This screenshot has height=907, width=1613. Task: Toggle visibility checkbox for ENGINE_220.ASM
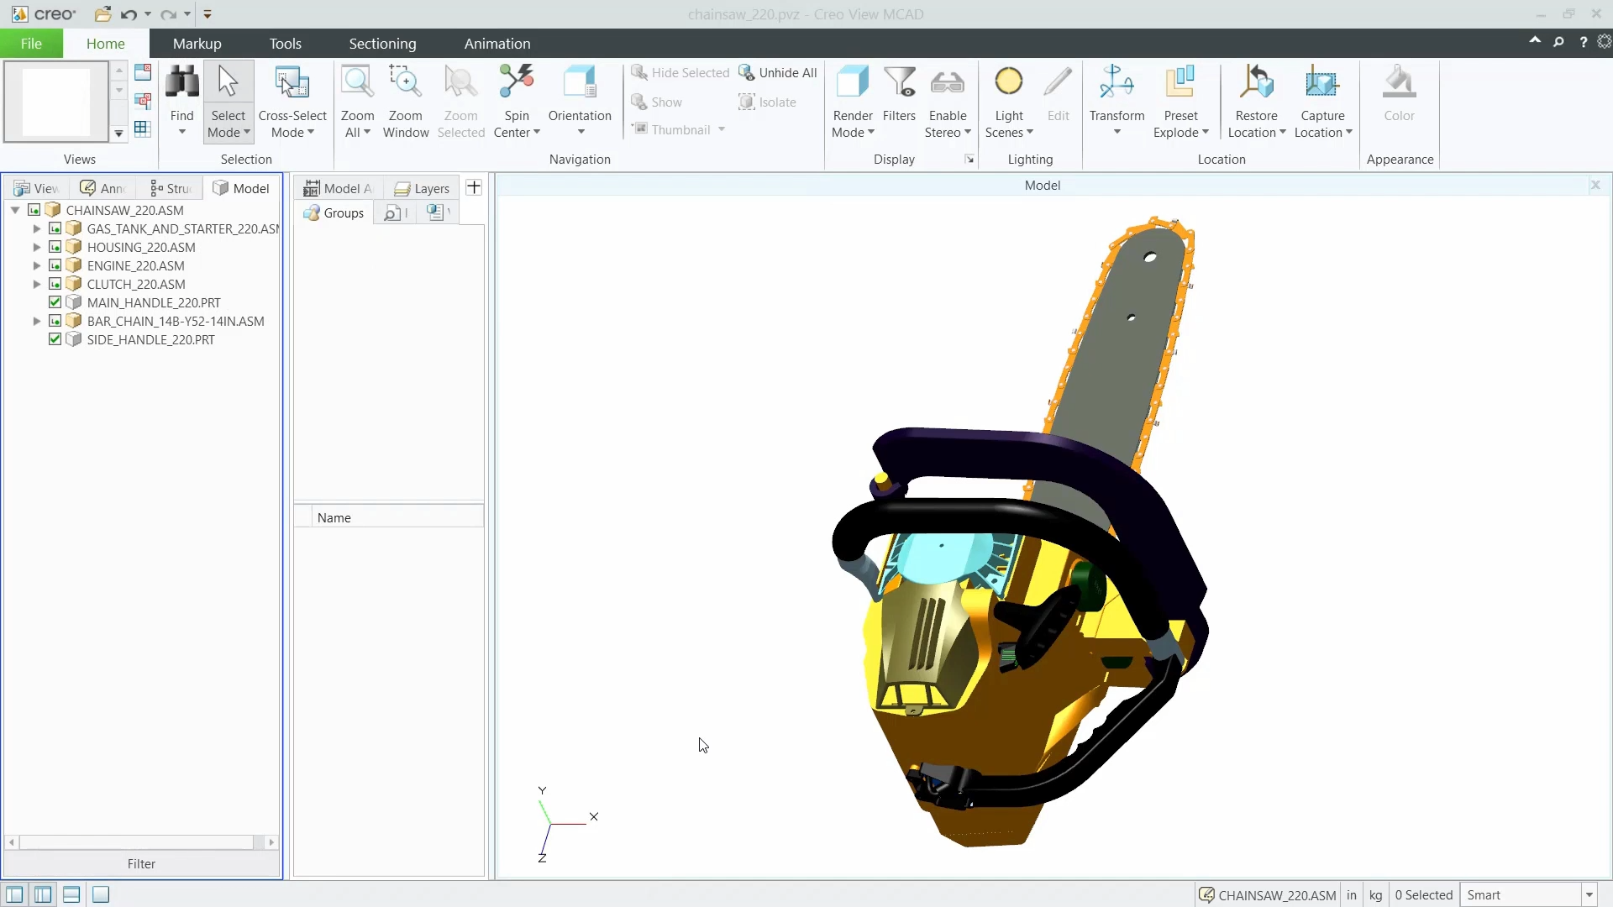pos(55,265)
